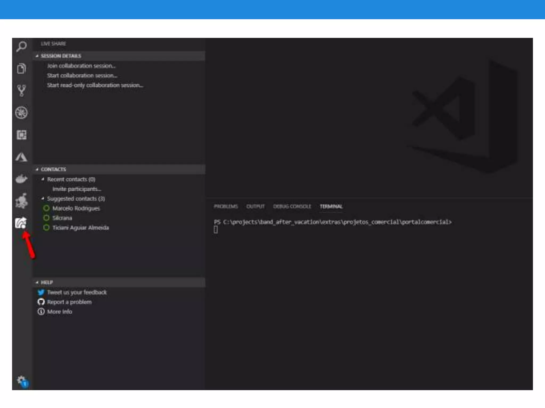545x408 pixels.
Task: Click Start collaboration session
Action: (x=82, y=75)
